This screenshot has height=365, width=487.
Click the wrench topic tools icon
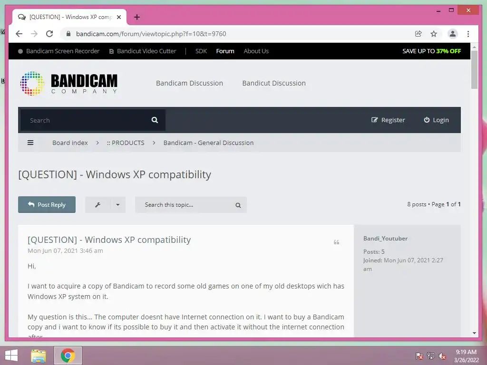click(97, 205)
